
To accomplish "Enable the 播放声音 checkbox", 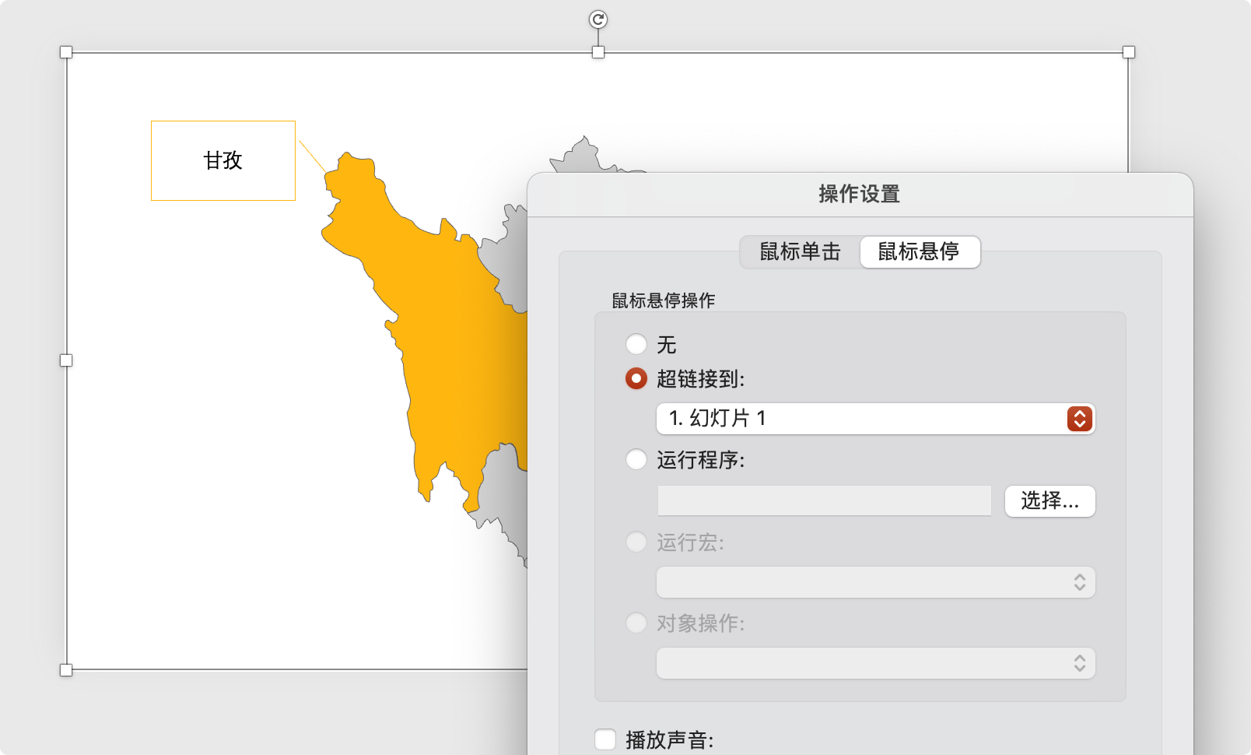I will click(x=605, y=739).
